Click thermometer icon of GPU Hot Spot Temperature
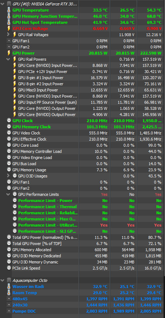Viewport: 165px width, 318px height. tap(9, 22)
